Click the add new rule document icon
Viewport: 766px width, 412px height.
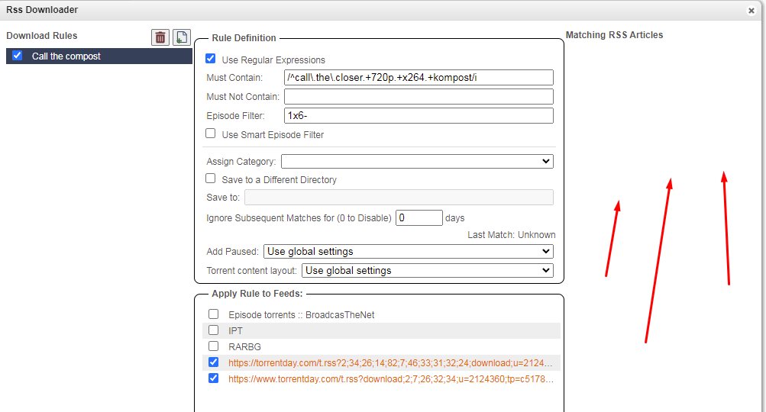[x=182, y=37]
